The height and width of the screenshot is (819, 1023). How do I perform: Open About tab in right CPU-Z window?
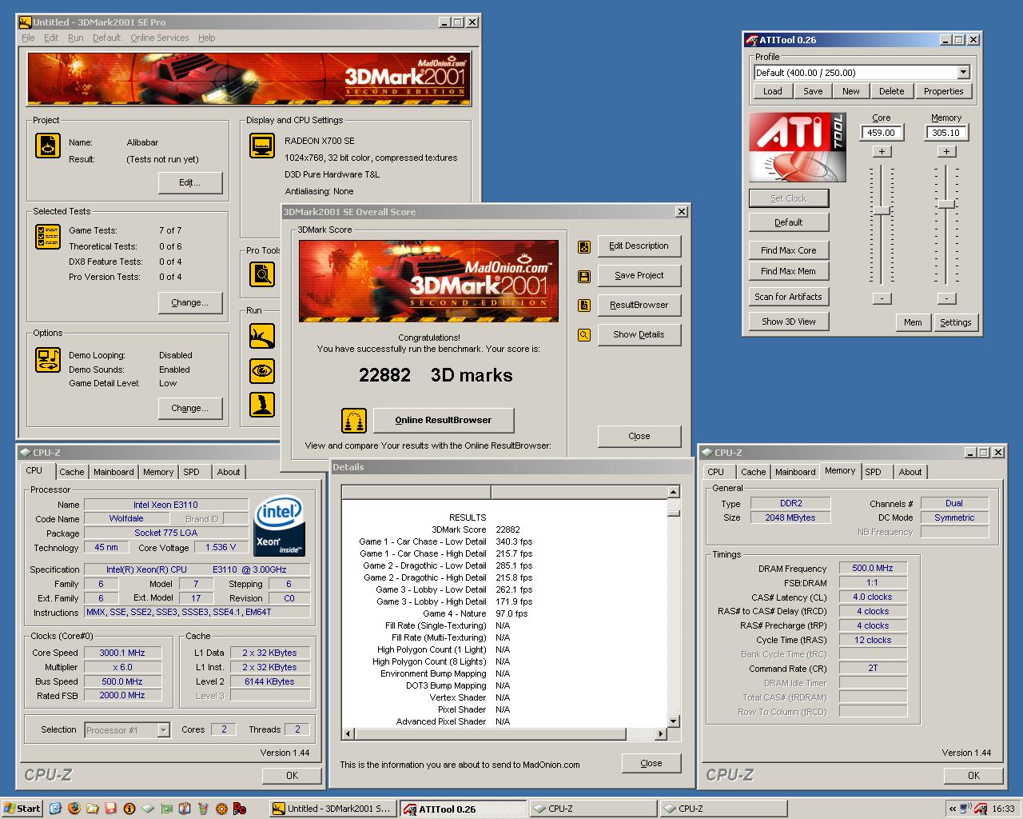coord(910,472)
